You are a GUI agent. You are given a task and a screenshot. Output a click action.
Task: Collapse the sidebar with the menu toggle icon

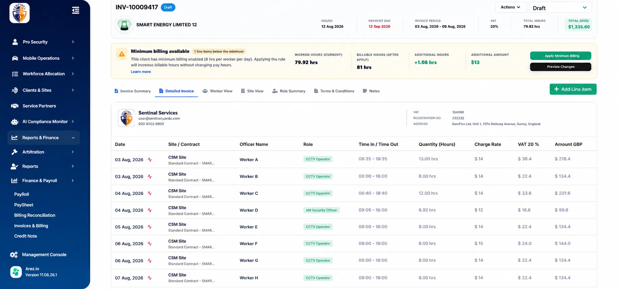[76, 10]
